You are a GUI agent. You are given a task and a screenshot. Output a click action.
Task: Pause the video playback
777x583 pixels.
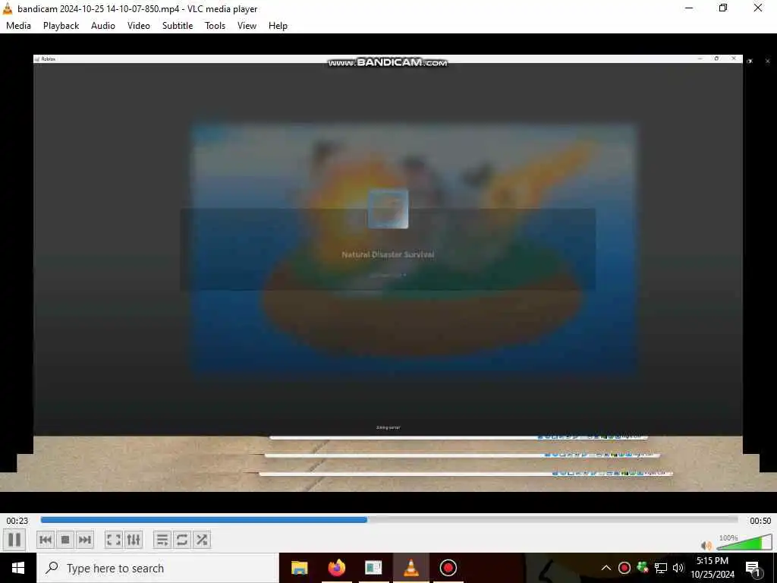[x=14, y=540]
